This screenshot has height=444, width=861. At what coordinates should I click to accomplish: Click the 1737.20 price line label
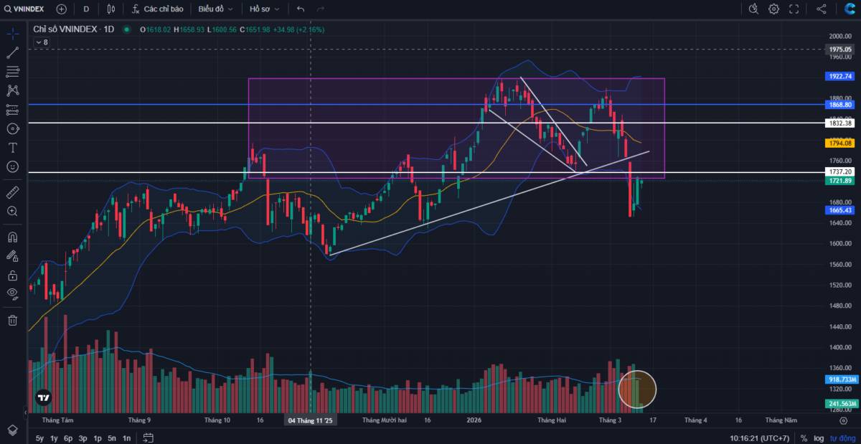pyautogui.click(x=839, y=172)
